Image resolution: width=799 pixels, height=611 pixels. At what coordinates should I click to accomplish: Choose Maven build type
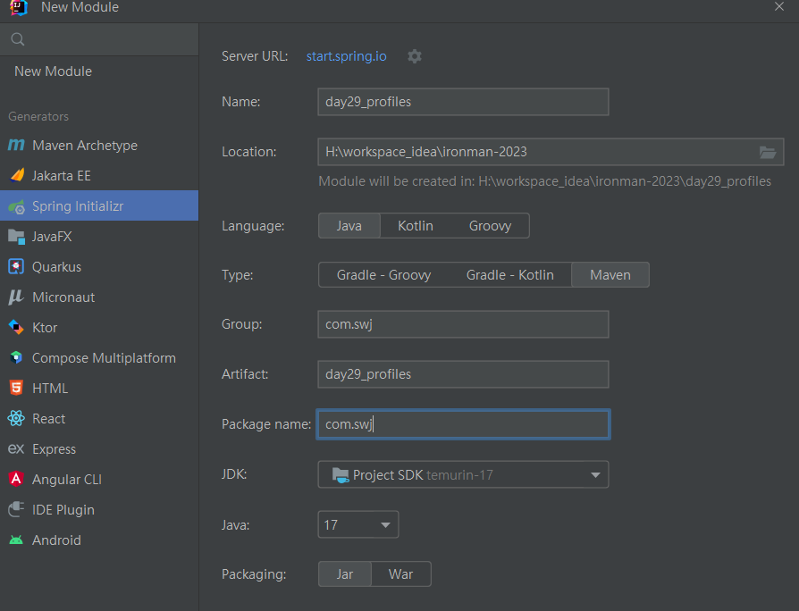point(610,275)
